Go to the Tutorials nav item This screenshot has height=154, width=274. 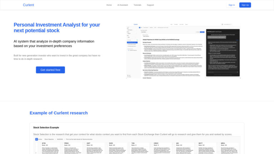click(x=137, y=5)
